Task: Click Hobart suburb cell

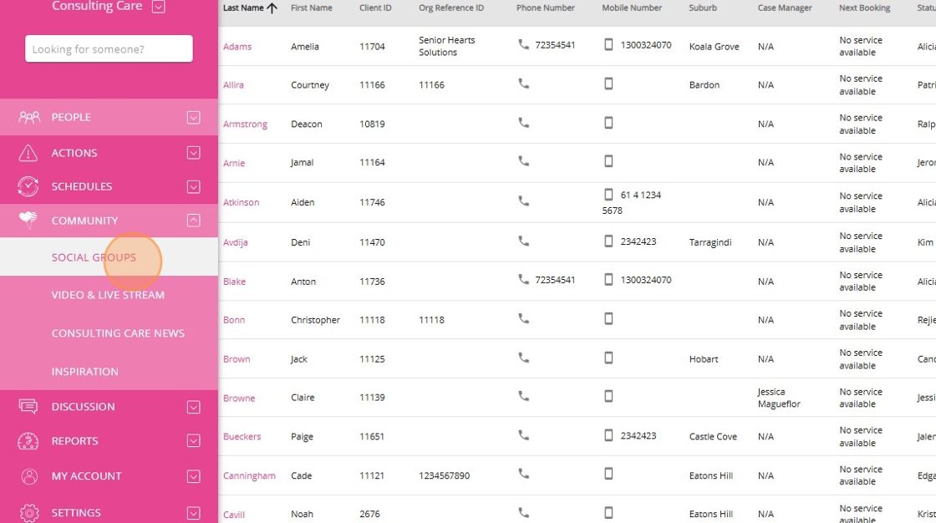Action: click(x=703, y=358)
